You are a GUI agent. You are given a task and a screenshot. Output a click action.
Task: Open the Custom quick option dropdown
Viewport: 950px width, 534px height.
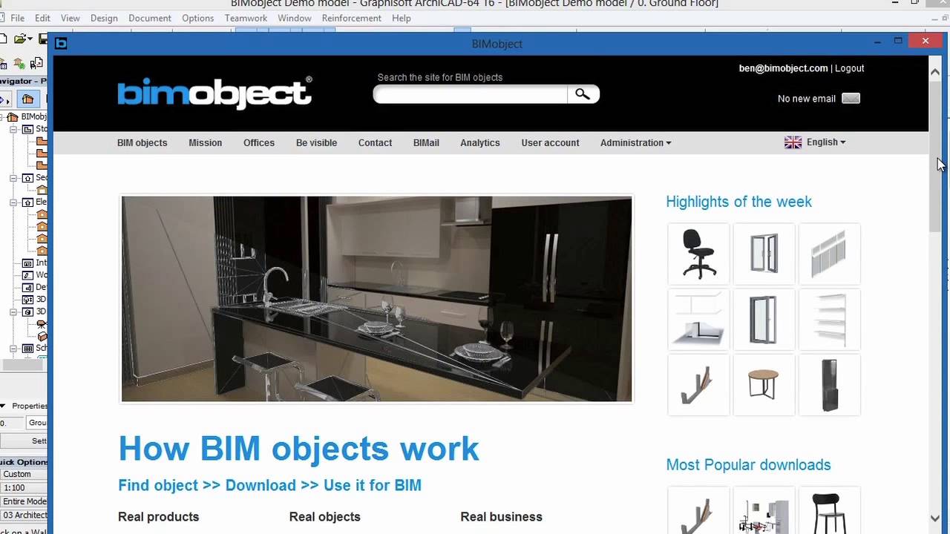tap(24, 474)
